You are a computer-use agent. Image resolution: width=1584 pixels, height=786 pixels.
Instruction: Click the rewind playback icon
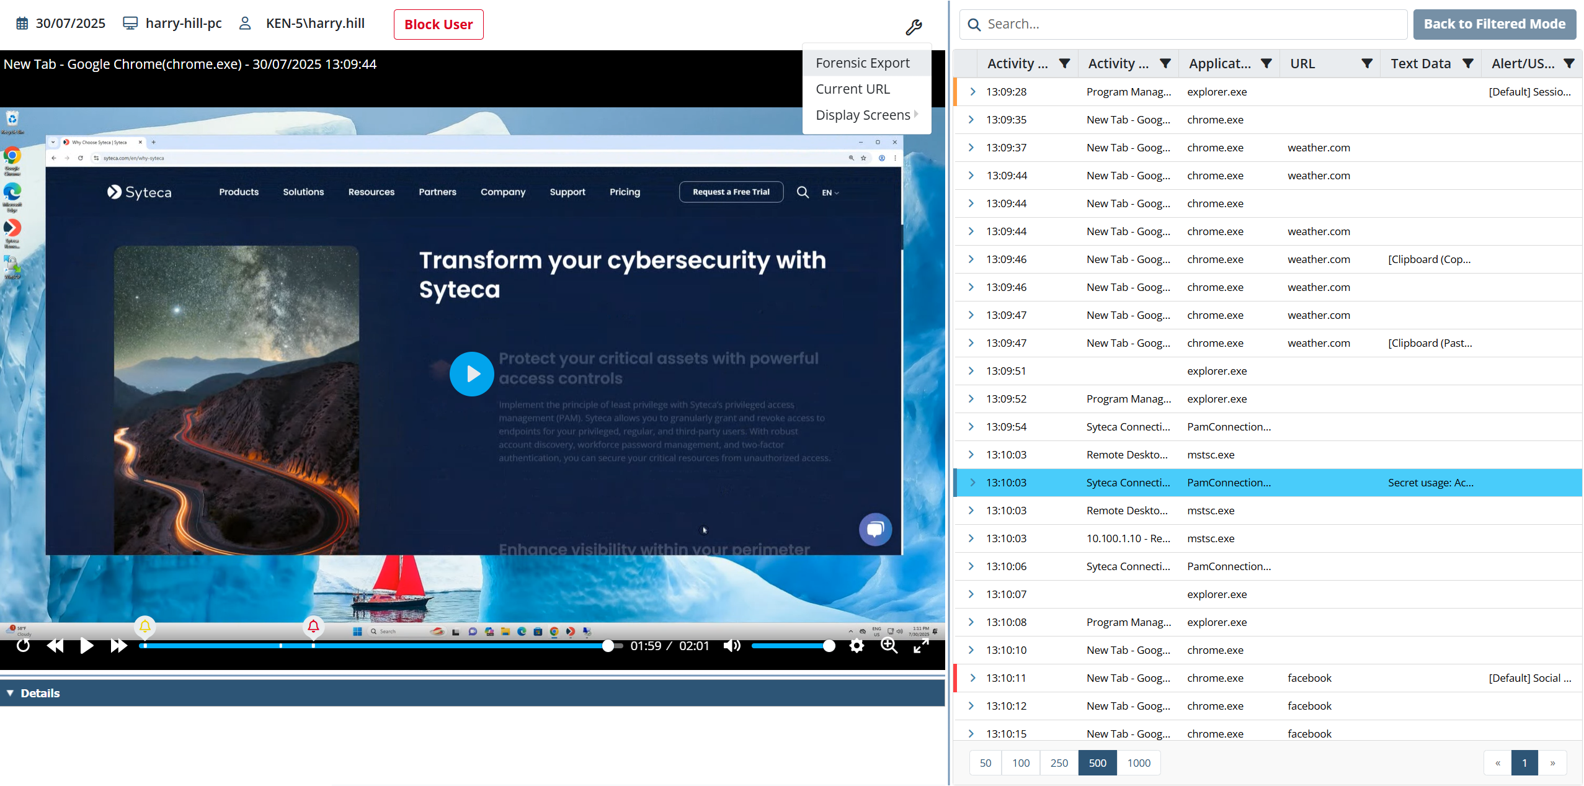click(55, 646)
